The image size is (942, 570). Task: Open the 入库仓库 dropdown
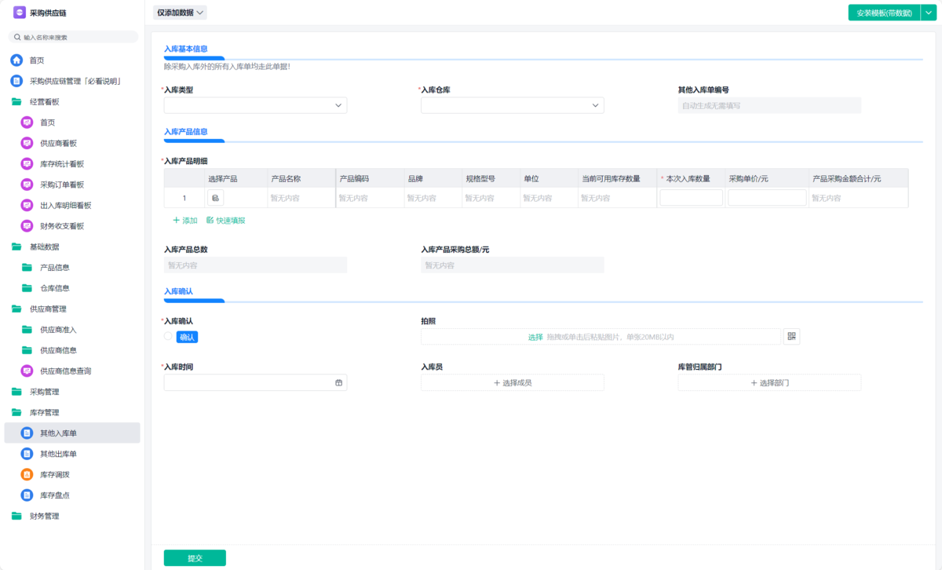click(512, 105)
